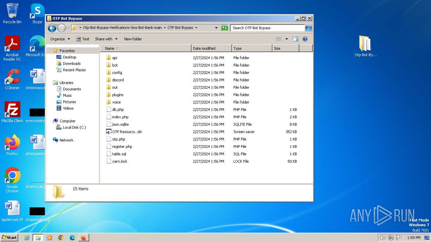Select the Otp-Bot-By... desktop folder
The image size is (431, 242).
tap(365, 46)
